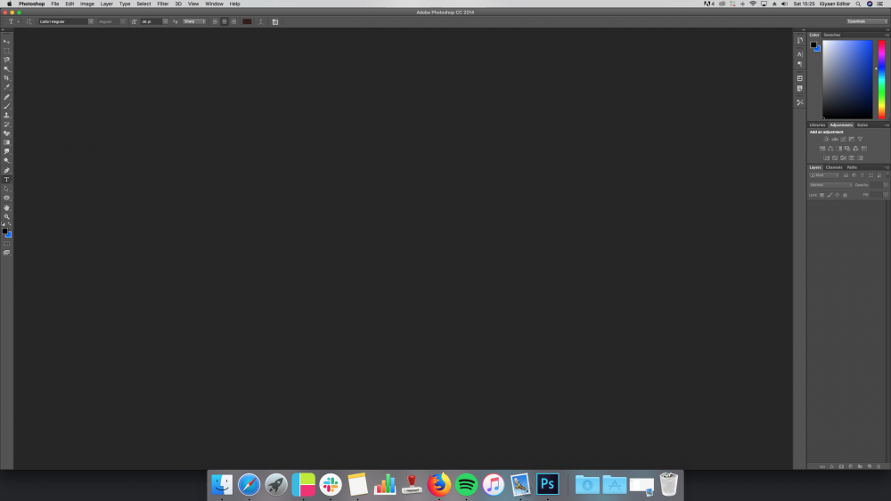Open the Filter menu
891x501 pixels.
coord(163,4)
